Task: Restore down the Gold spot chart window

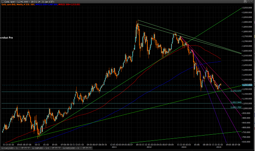Action: tap(248, 2)
